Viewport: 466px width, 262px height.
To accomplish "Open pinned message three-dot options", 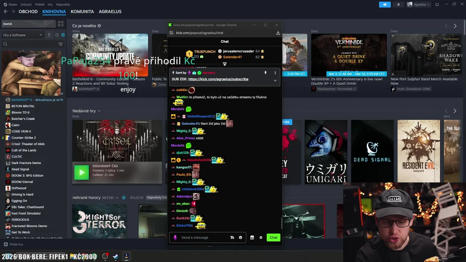I will 275,73.
